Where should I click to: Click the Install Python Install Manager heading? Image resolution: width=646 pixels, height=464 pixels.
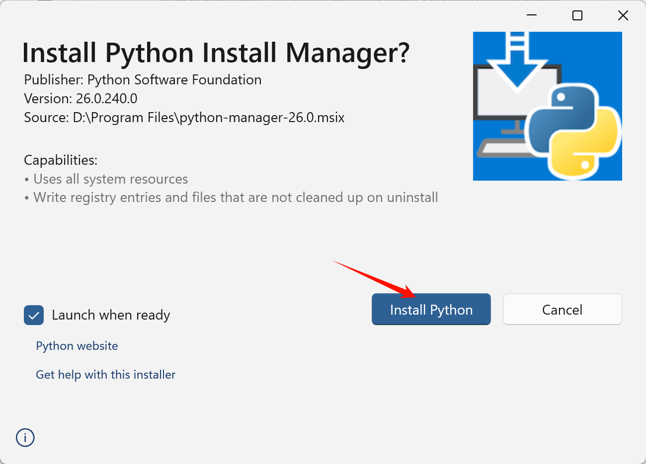(x=216, y=53)
